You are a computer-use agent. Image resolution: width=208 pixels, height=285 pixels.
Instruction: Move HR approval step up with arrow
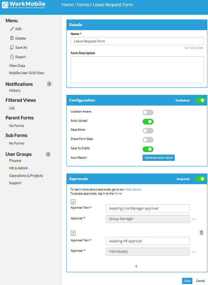pyautogui.click(x=73, y=233)
